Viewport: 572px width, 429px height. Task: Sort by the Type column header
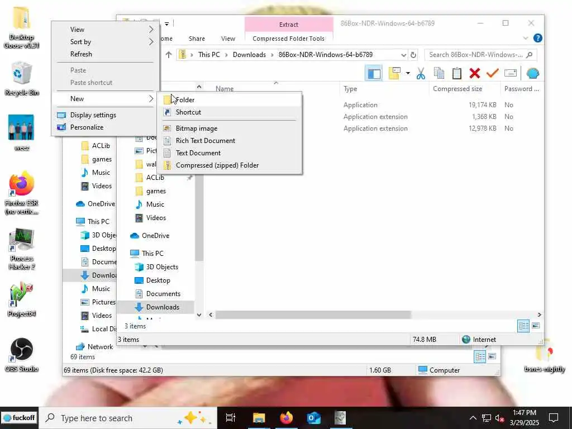pyautogui.click(x=384, y=89)
